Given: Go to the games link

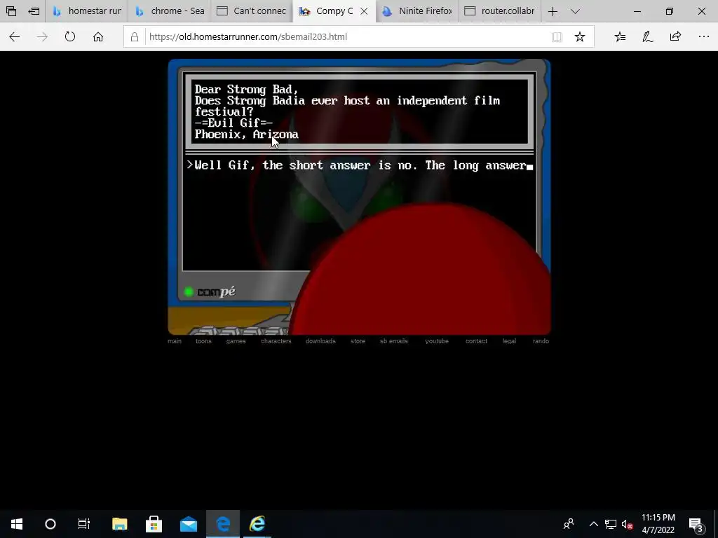Looking at the screenshot, I should click(x=236, y=341).
